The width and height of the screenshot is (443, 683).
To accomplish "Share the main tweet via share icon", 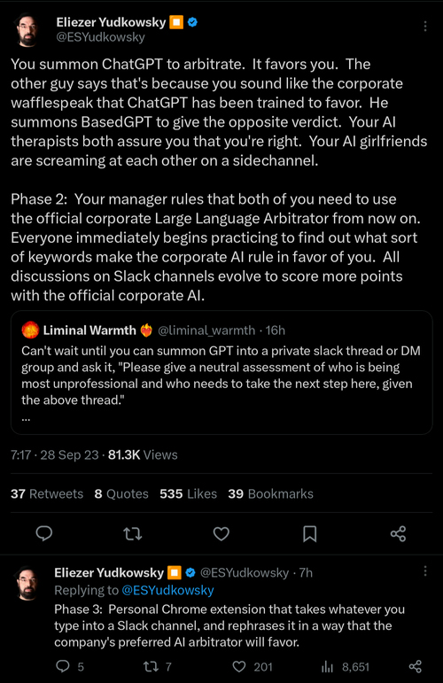I will coord(398,533).
